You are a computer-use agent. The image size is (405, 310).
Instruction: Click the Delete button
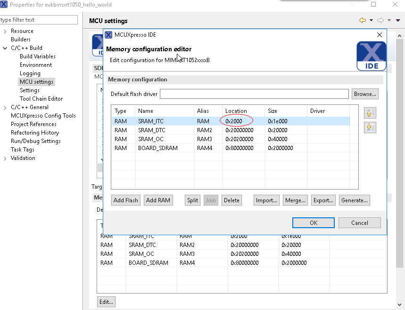coord(231,200)
